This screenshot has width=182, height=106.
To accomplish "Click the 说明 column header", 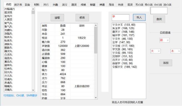I will tap(82, 26).
